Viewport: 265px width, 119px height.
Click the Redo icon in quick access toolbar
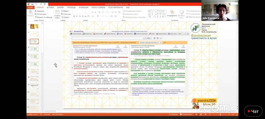41,4
